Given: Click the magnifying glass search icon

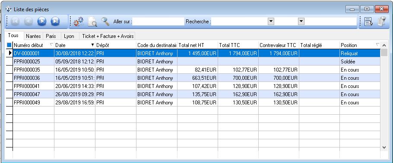Looking at the screenshot, I should coord(105,22).
